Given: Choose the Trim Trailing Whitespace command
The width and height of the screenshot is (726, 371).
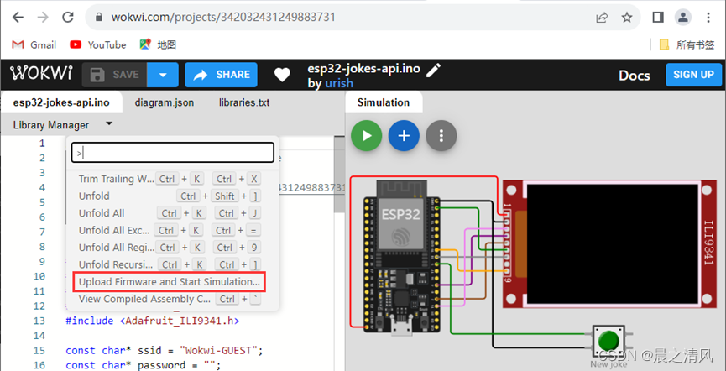Looking at the screenshot, I should click(170, 179).
